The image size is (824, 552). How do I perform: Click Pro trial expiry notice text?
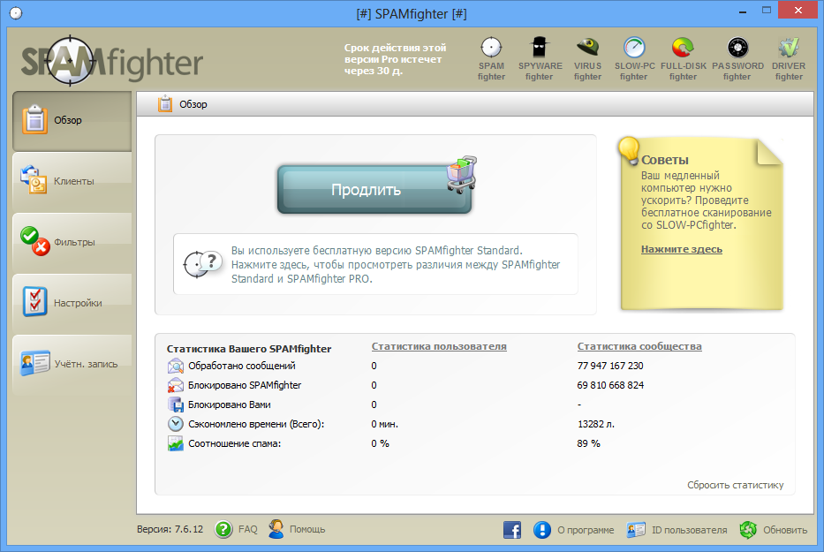pos(395,59)
